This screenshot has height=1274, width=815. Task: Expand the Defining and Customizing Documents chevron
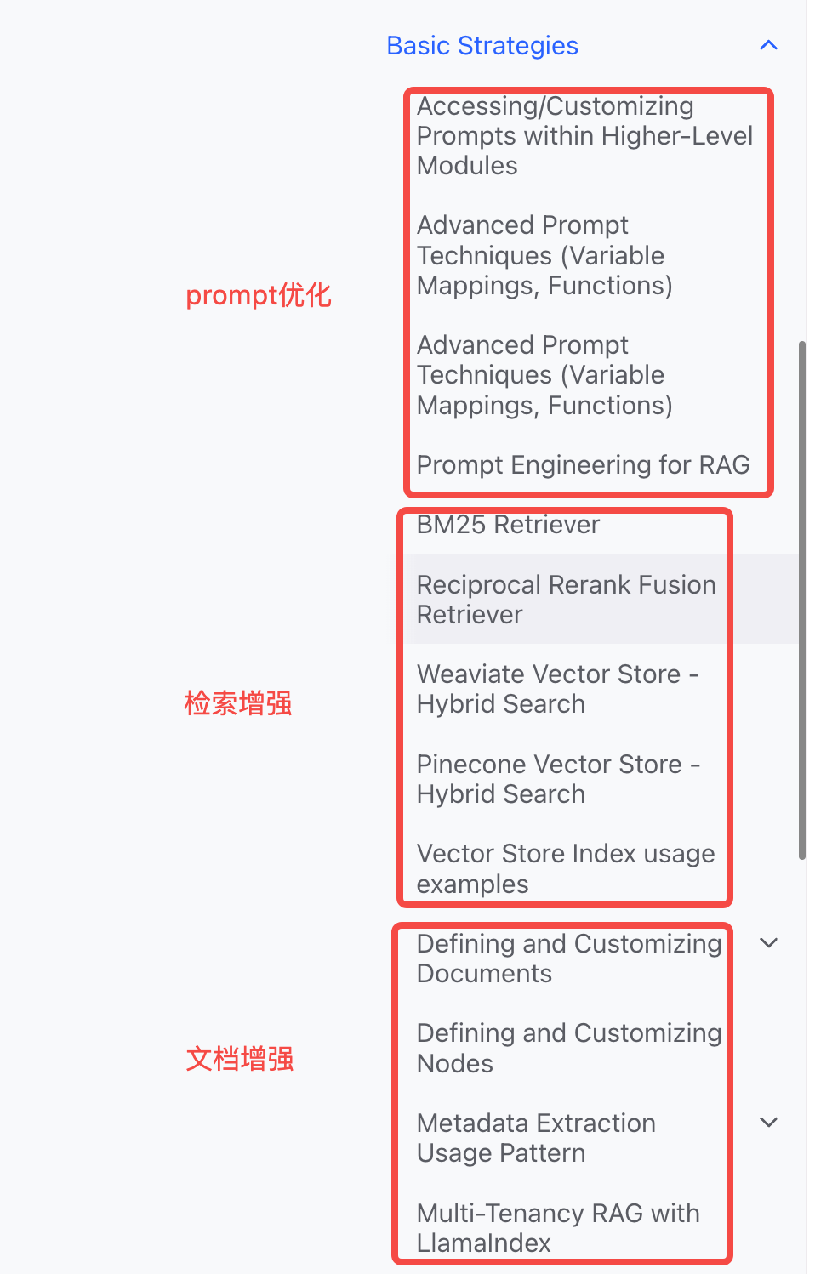(768, 943)
